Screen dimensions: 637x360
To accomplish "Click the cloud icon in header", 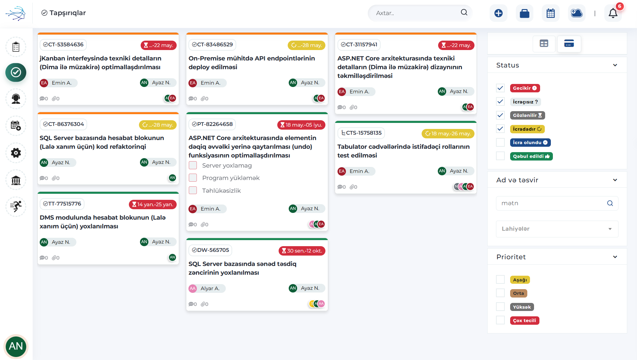I will (x=577, y=13).
